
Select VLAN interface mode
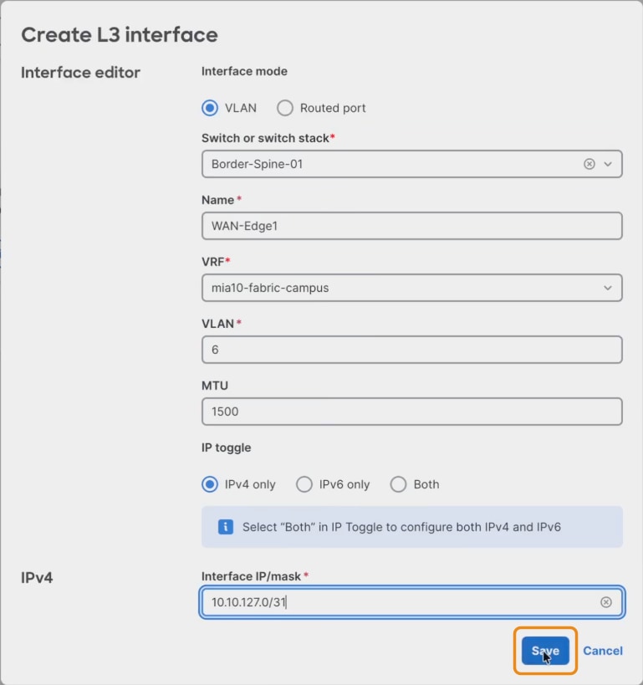pyautogui.click(x=210, y=108)
